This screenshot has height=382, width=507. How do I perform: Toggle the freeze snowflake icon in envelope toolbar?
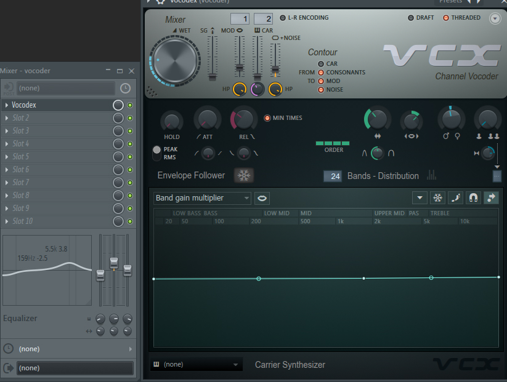(x=437, y=197)
